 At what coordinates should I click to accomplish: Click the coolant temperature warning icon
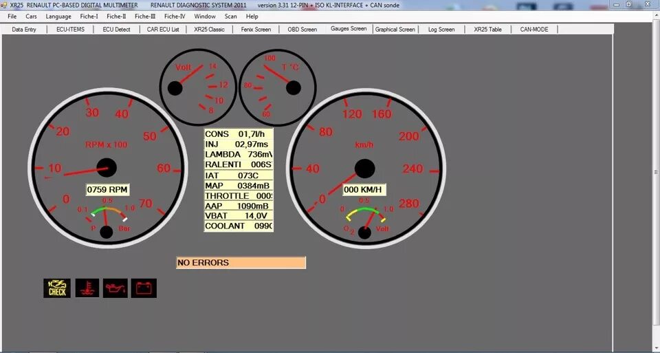coord(87,288)
